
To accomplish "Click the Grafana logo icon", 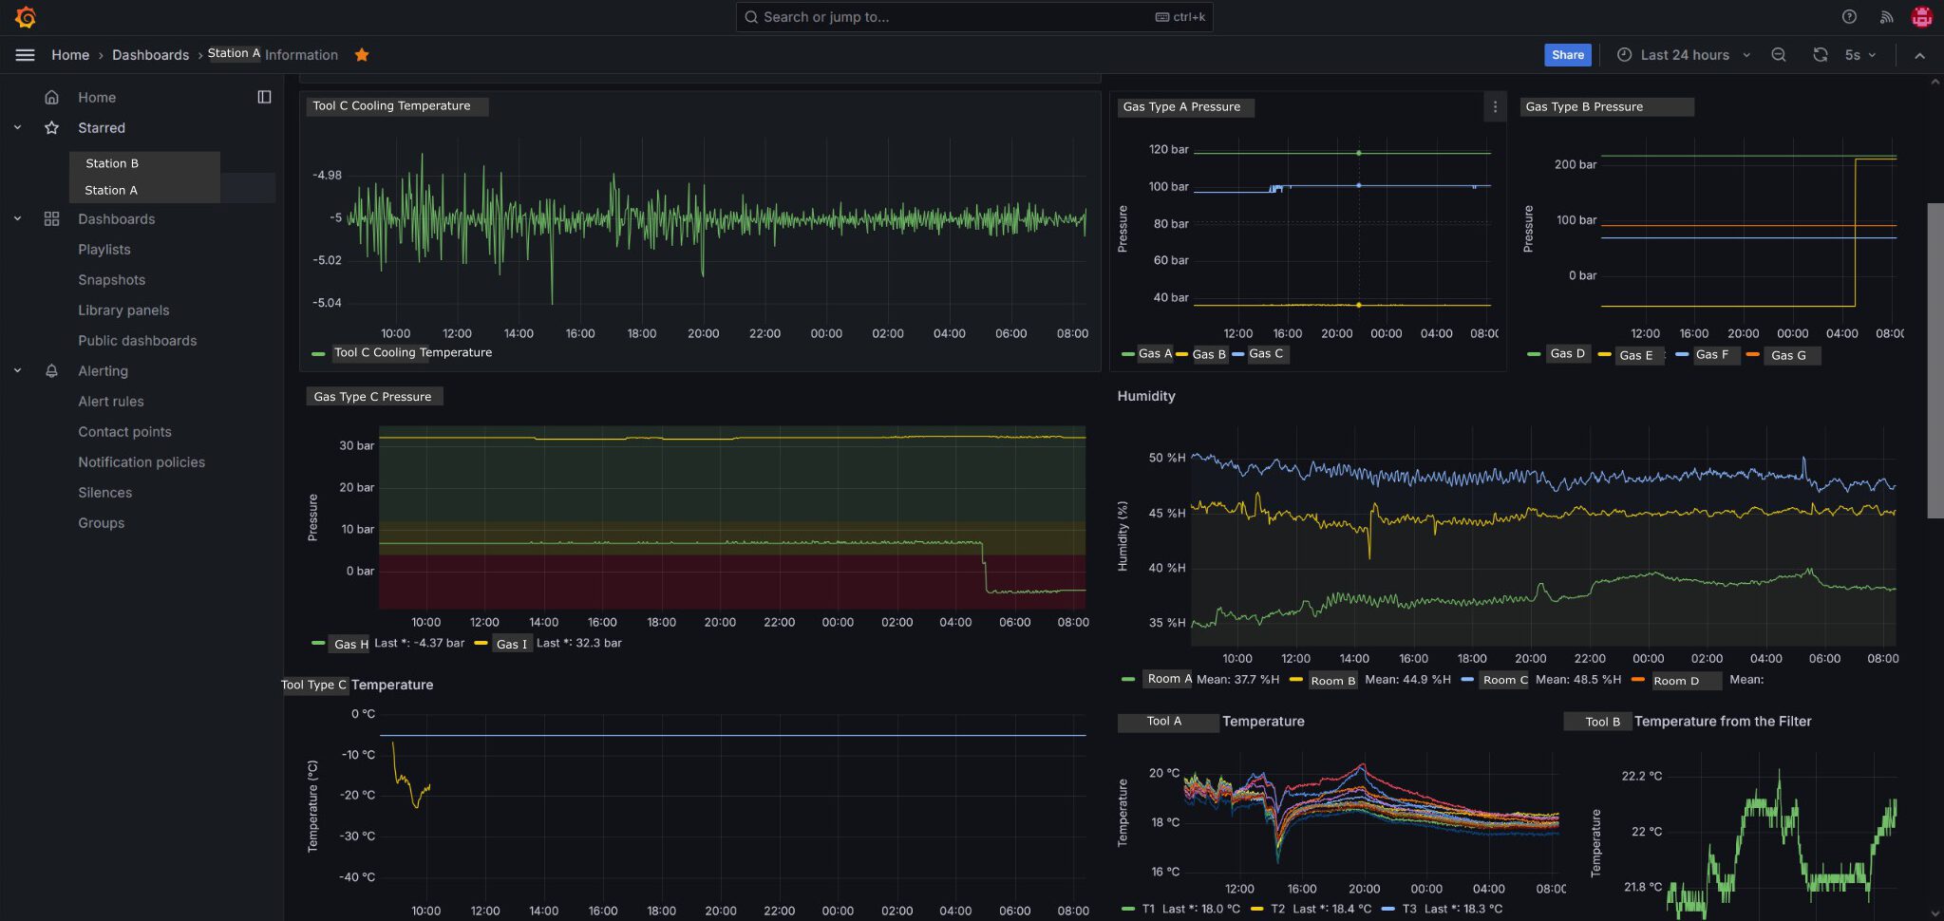I will (x=26, y=17).
